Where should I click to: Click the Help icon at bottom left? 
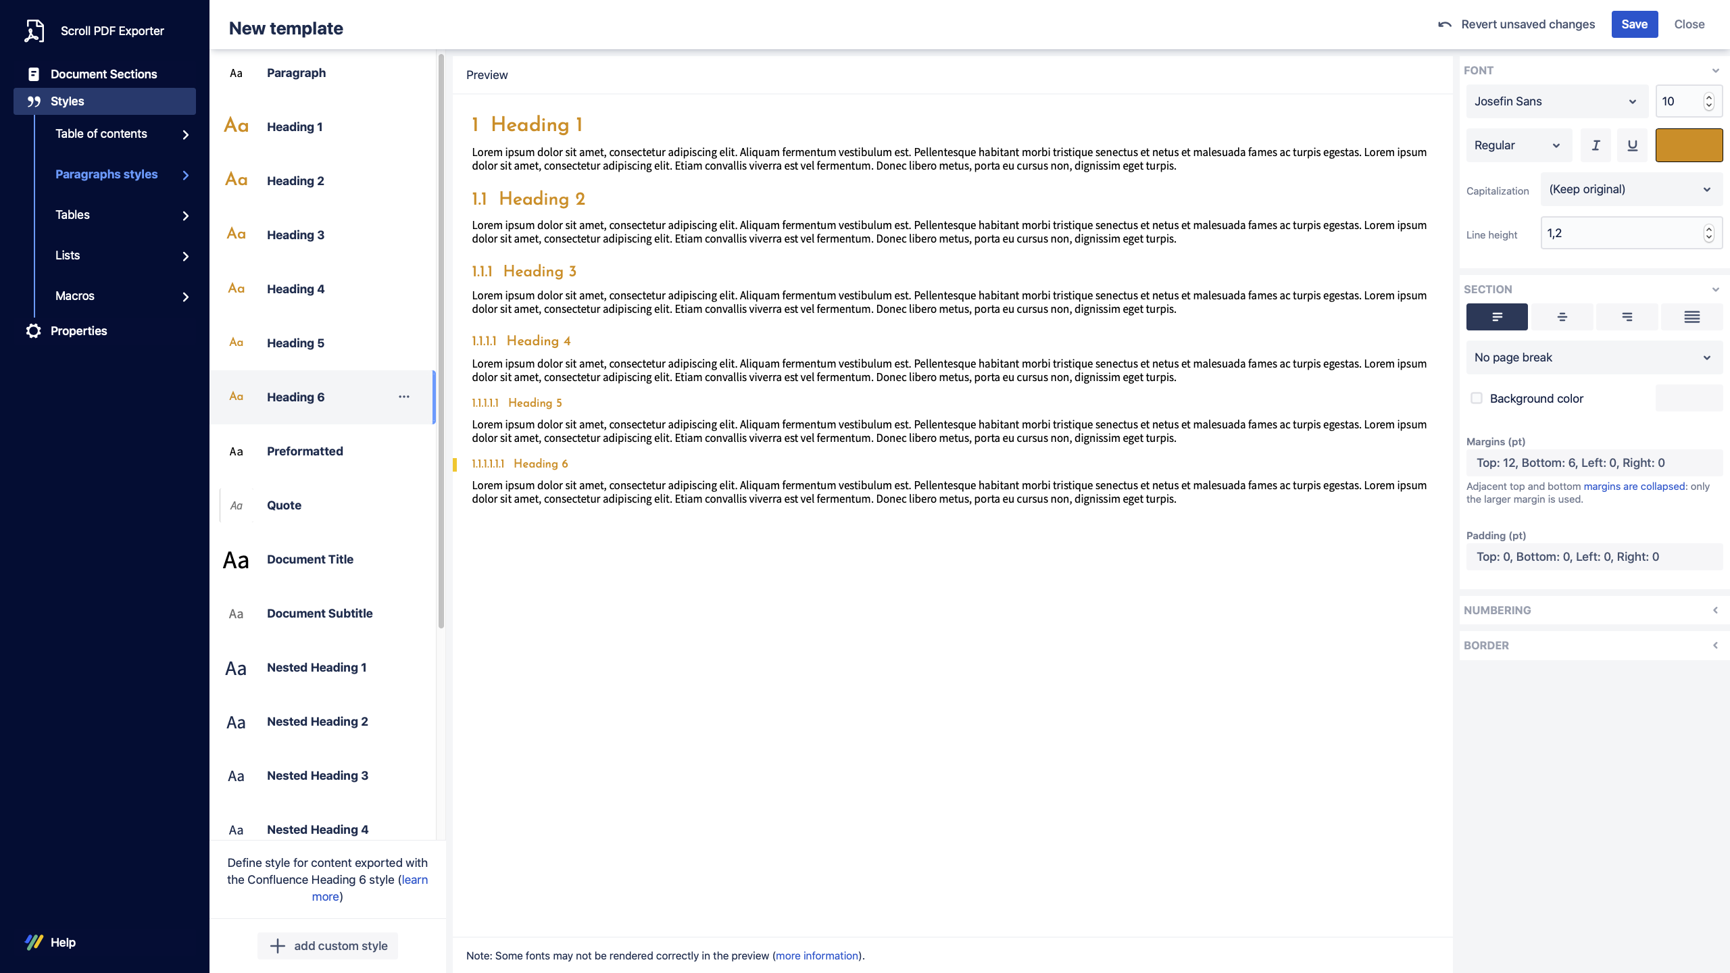point(33,941)
